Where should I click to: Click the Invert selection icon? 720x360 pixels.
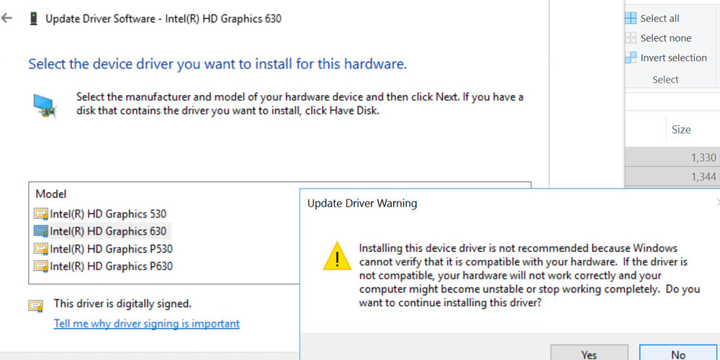point(631,58)
